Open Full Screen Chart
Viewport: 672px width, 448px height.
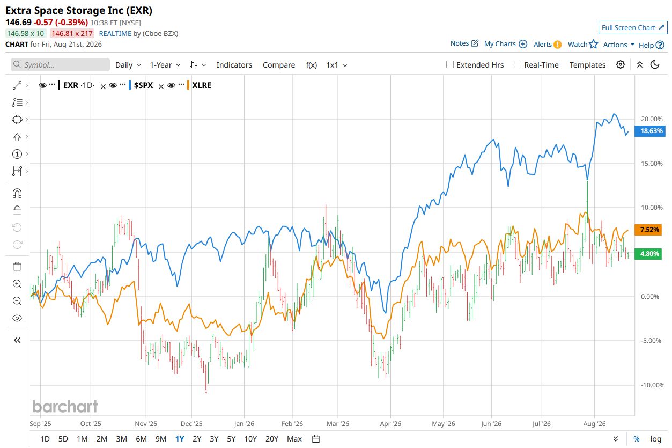tap(633, 27)
